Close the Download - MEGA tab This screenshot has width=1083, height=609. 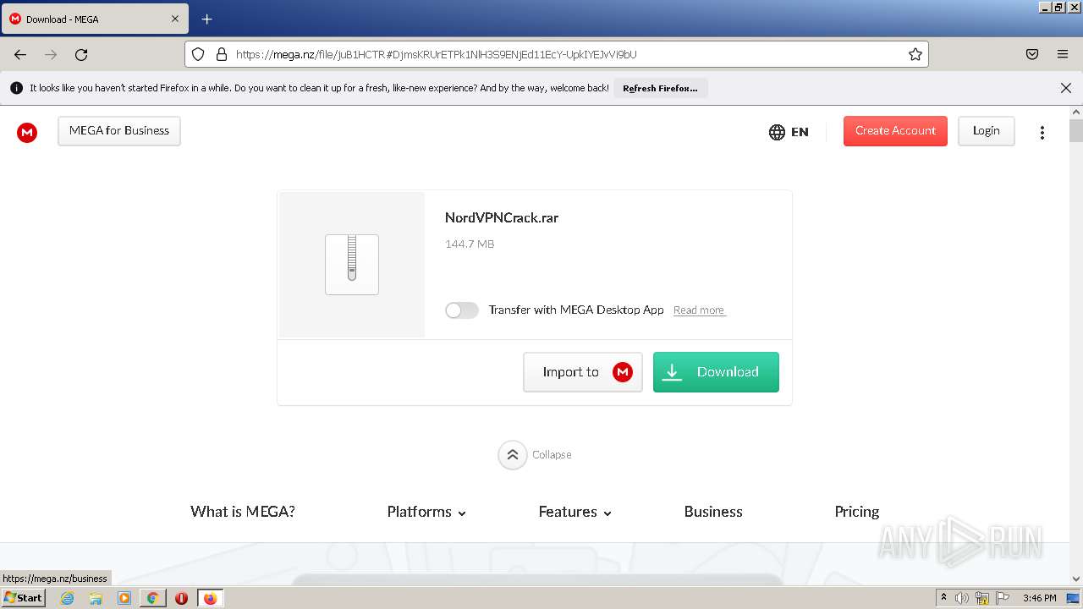pos(175,19)
